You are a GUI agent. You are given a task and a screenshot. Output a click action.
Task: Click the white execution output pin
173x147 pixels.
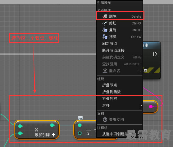pyautogui.click(x=155, y=54)
